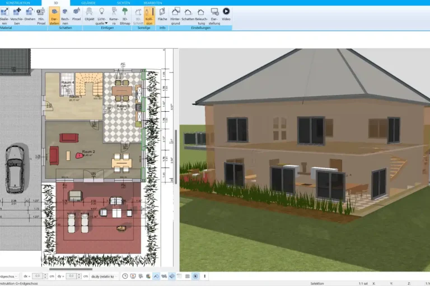Open the vertical dots overflow menu
Image resolution: width=430 pixels, height=286 pixels.
tap(204, 276)
